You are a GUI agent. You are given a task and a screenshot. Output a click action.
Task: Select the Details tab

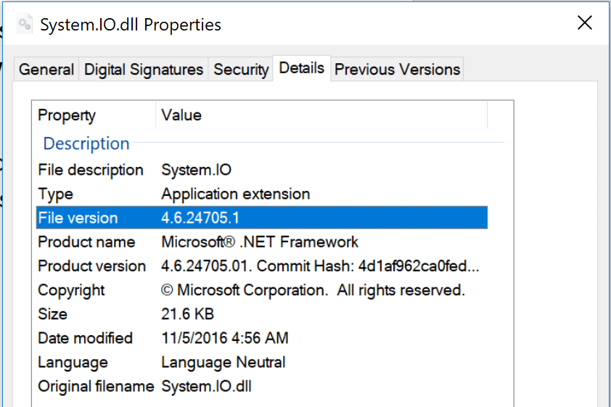click(302, 68)
